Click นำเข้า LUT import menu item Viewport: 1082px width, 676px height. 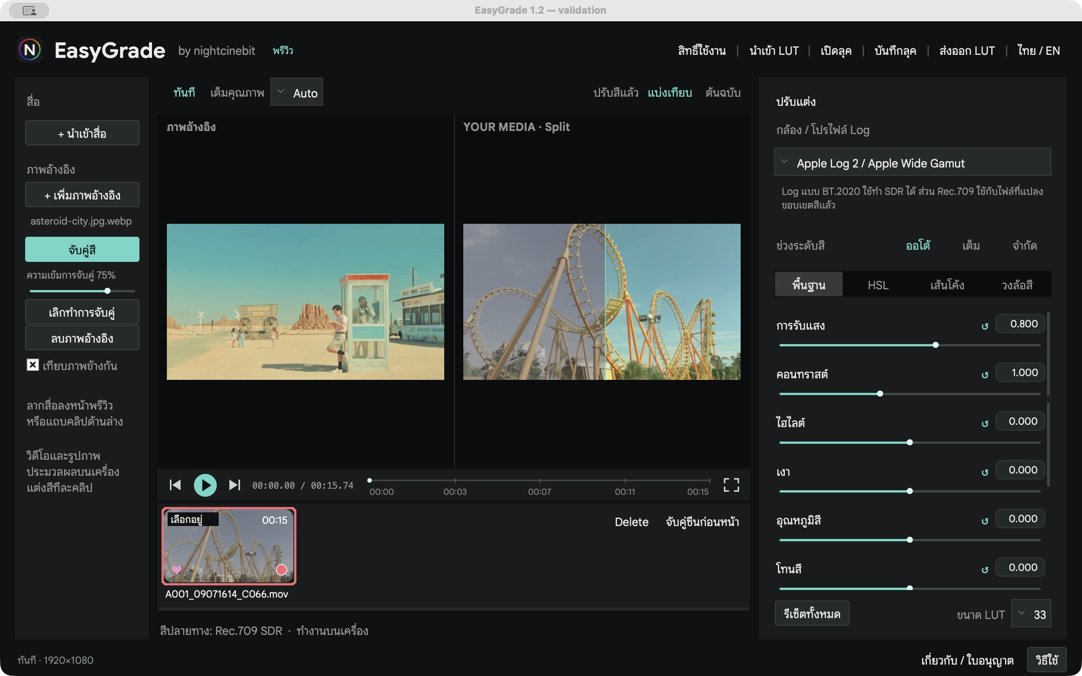[774, 51]
